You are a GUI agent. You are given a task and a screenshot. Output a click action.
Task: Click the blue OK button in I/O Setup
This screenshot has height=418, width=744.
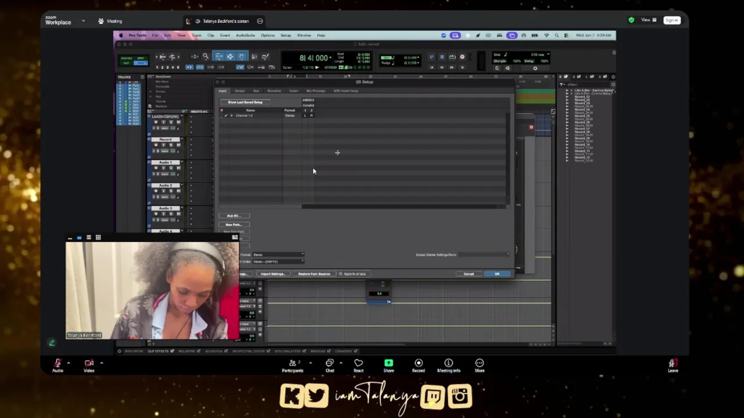pyautogui.click(x=497, y=274)
